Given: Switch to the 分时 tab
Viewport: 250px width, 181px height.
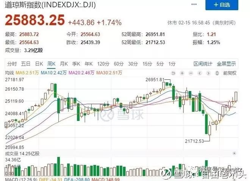Looking at the screenshot, I should coord(12,64).
